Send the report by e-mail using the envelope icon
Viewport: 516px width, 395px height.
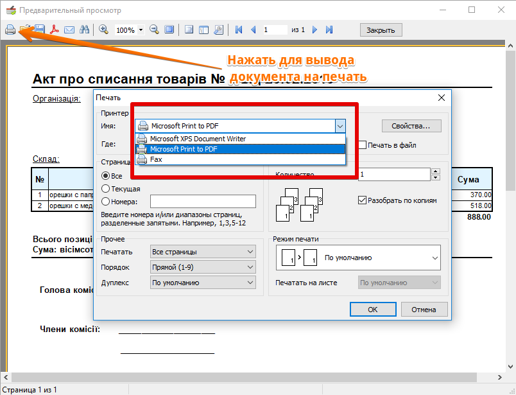tap(69, 30)
